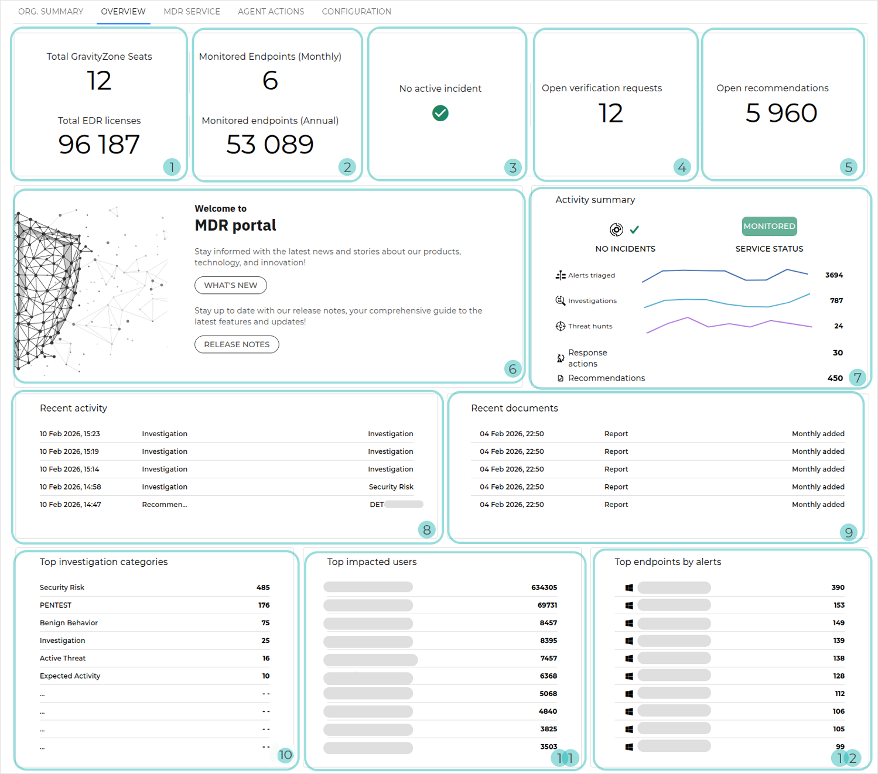Click the Open verification requests card

tap(614, 104)
